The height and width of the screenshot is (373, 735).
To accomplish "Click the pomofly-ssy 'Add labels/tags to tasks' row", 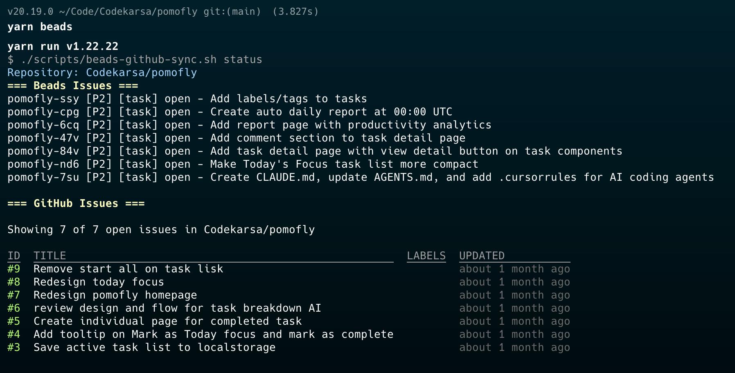I will pos(187,99).
